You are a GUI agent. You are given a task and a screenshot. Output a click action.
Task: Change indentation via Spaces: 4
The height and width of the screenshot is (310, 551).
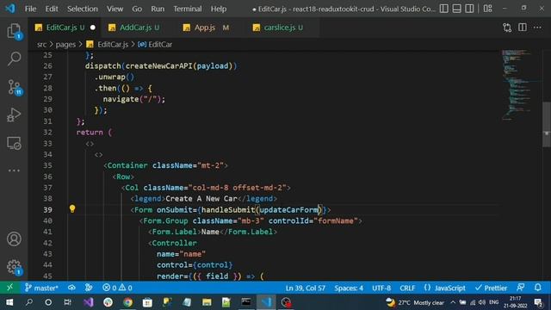pos(349,288)
